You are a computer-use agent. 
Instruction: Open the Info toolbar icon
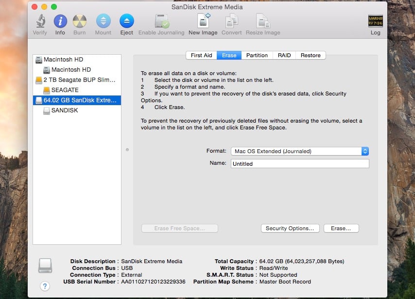[x=60, y=22]
